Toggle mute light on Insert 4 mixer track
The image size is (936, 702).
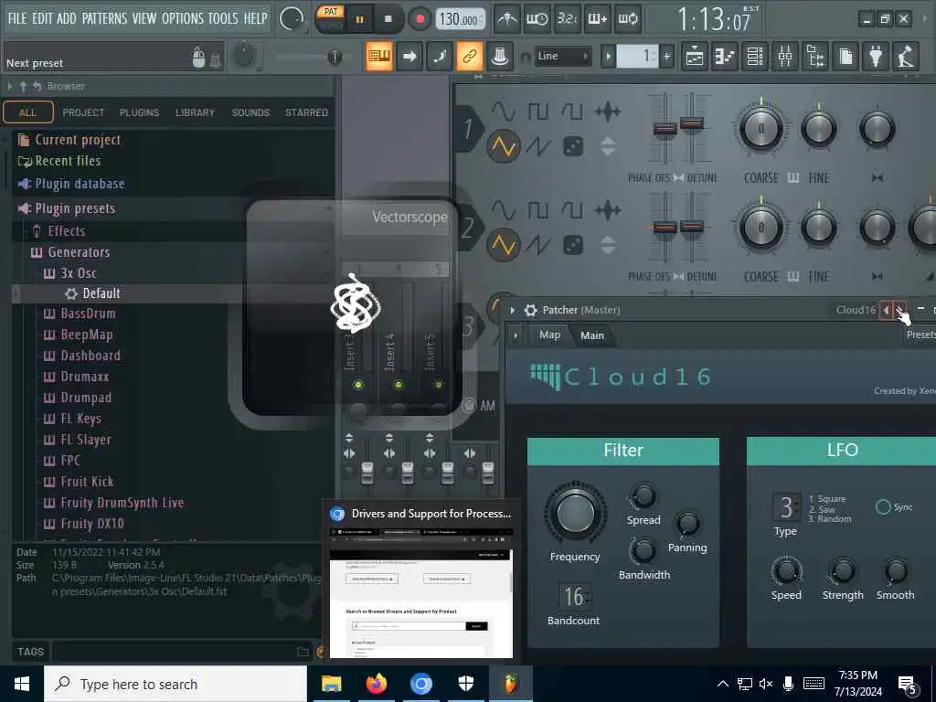pos(399,385)
